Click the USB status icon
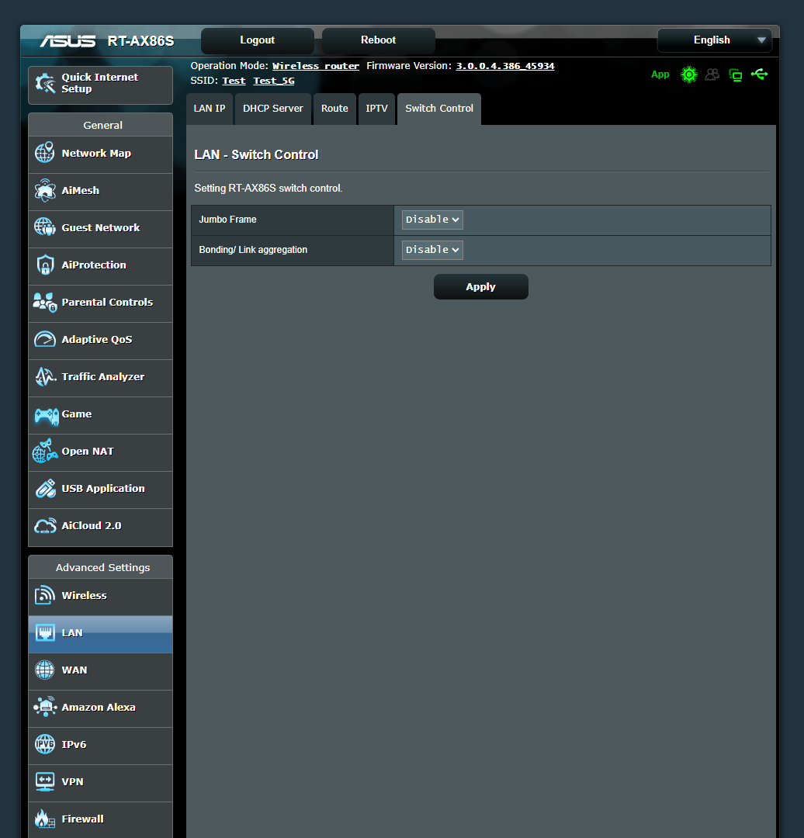Screen dimensions: 804x838 click(759, 74)
